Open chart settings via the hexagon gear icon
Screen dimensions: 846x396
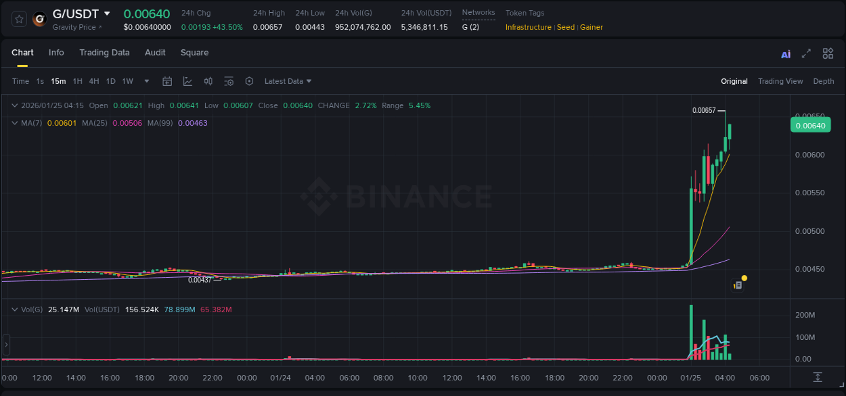(x=249, y=81)
